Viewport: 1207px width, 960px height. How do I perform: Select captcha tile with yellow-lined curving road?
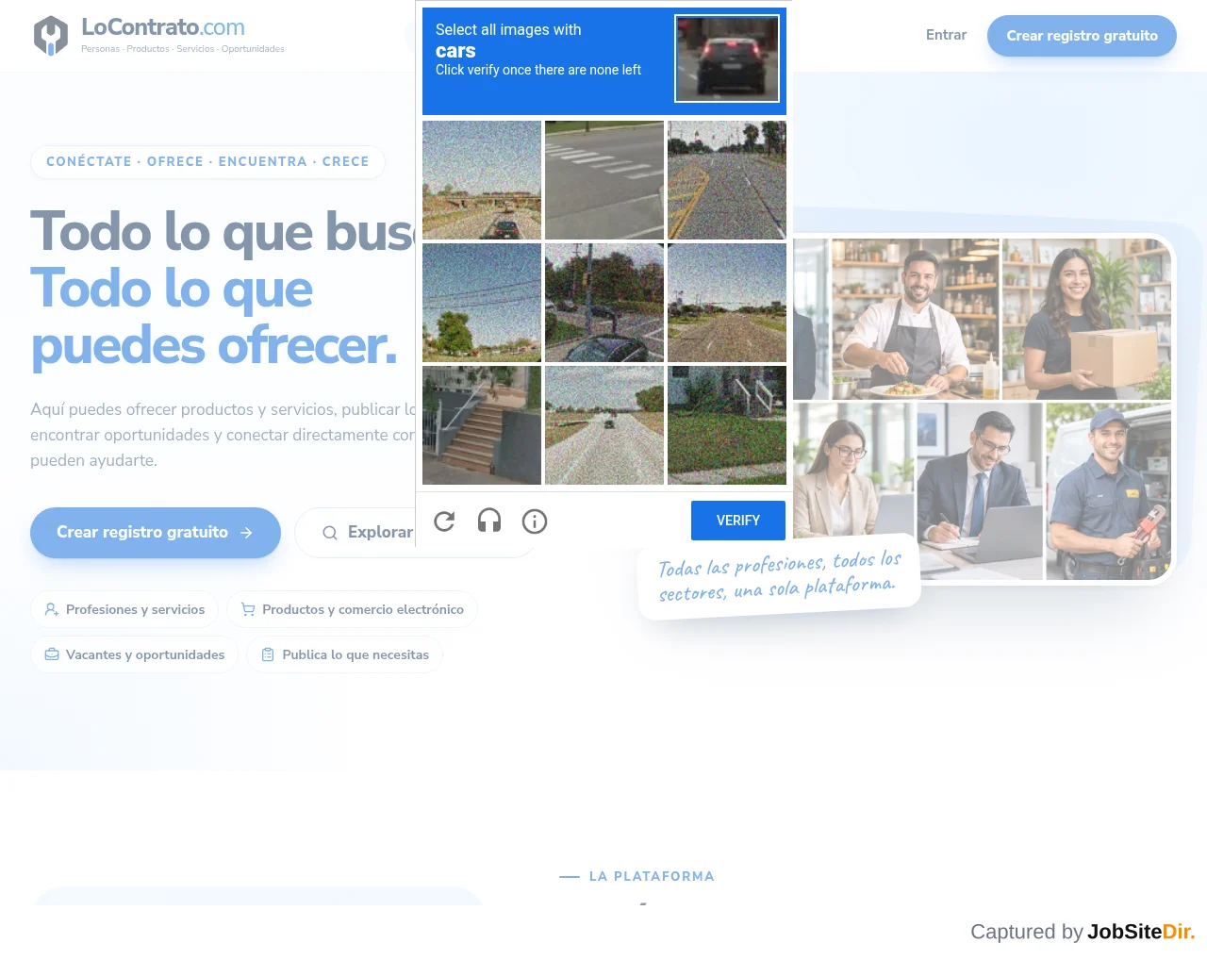click(727, 180)
